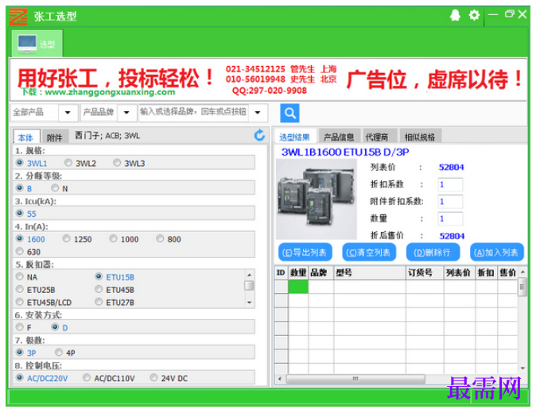Screen dimensions: 536x413
Task: Select the 3WL1 radio button
Action: tap(20, 163)
